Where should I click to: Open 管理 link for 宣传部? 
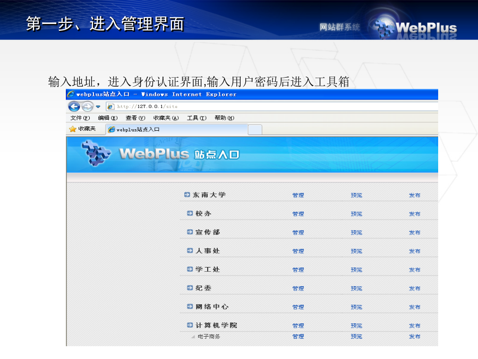click(x=298, y=232)
